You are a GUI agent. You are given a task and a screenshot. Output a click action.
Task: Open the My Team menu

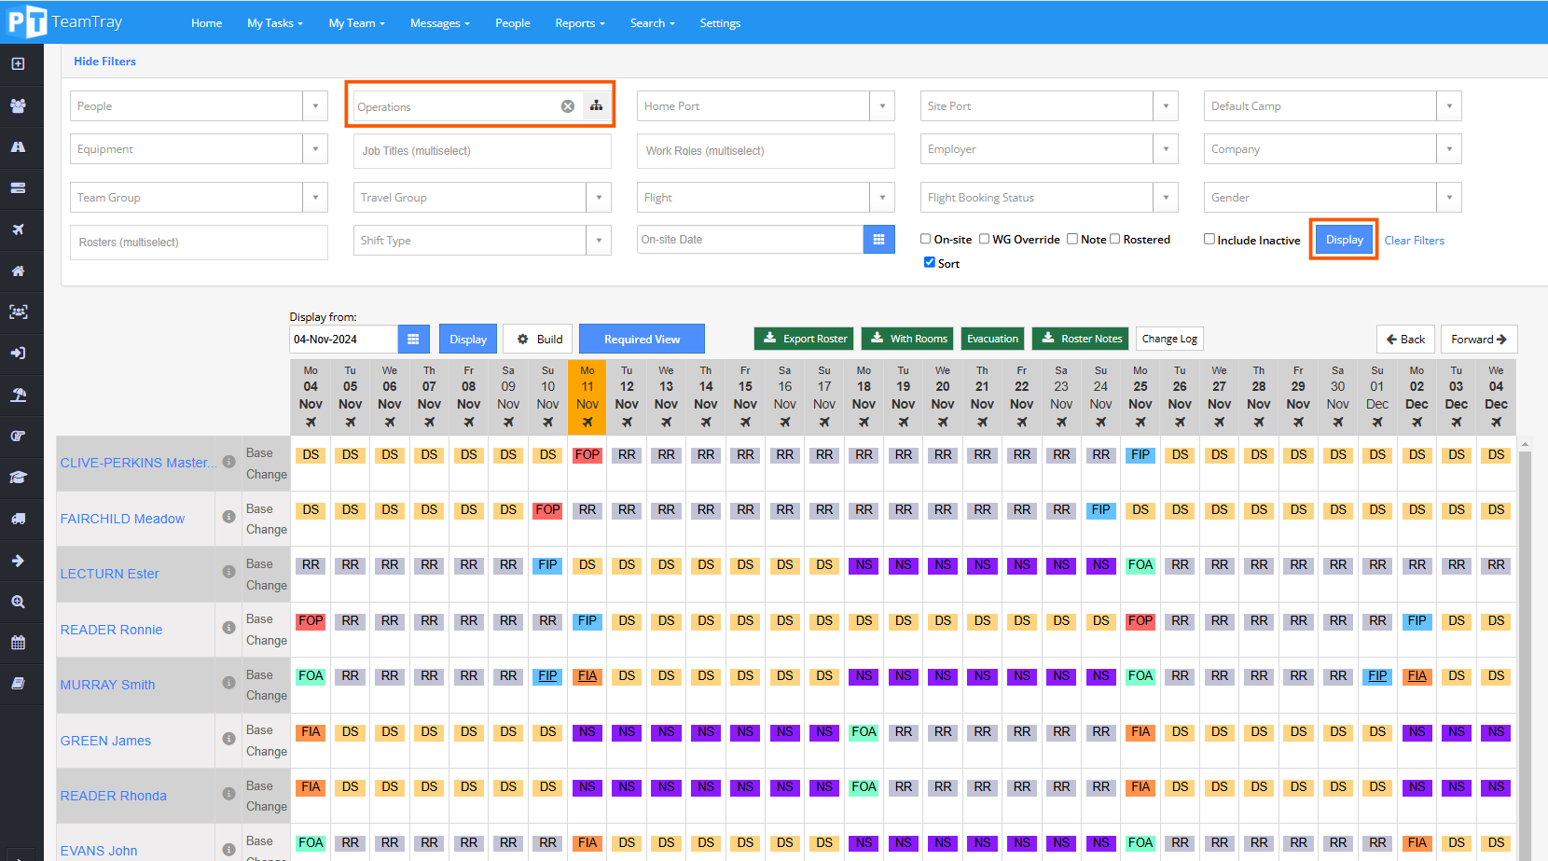click(x=356, y=23)
